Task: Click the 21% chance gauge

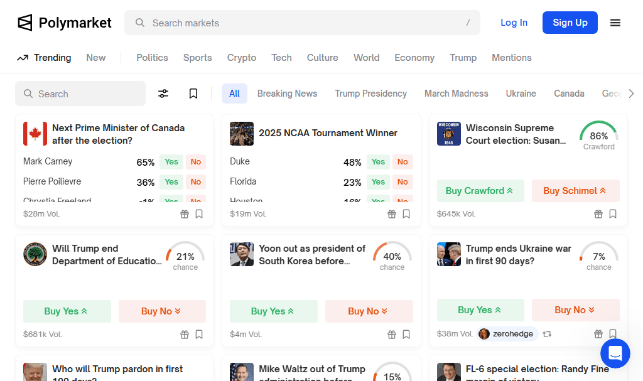Action: tap(185, 256)
